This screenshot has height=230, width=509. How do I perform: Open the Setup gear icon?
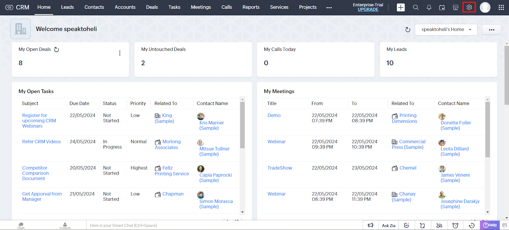pyautogui.click(x=469, y=7)
